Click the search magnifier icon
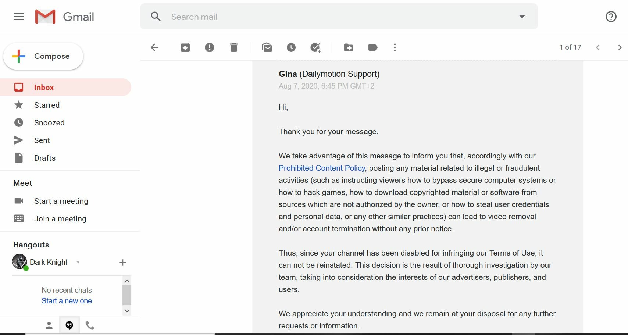Image resolution: width=628 pixels, height=335 pixels. [x=156, y=17]
